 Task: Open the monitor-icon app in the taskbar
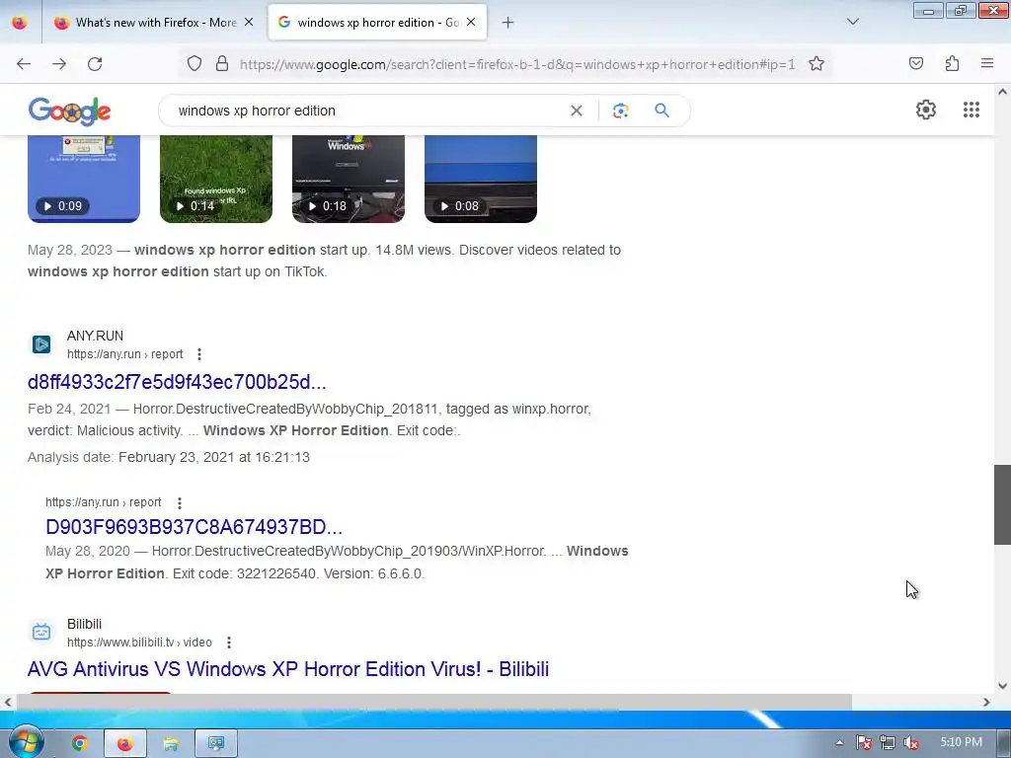[x=216, y=744]
